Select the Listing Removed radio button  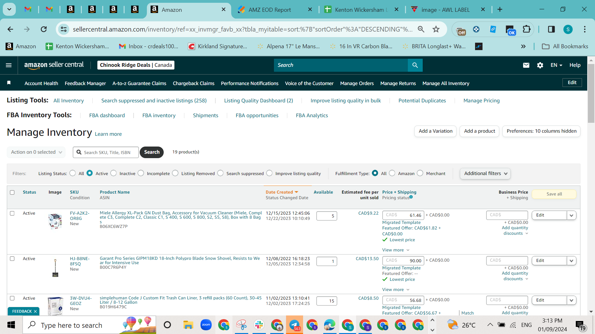(175, 173)
